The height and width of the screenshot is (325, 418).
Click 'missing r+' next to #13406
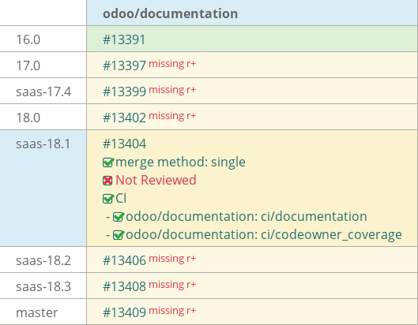pyautogui.click(x=172, y=259)
